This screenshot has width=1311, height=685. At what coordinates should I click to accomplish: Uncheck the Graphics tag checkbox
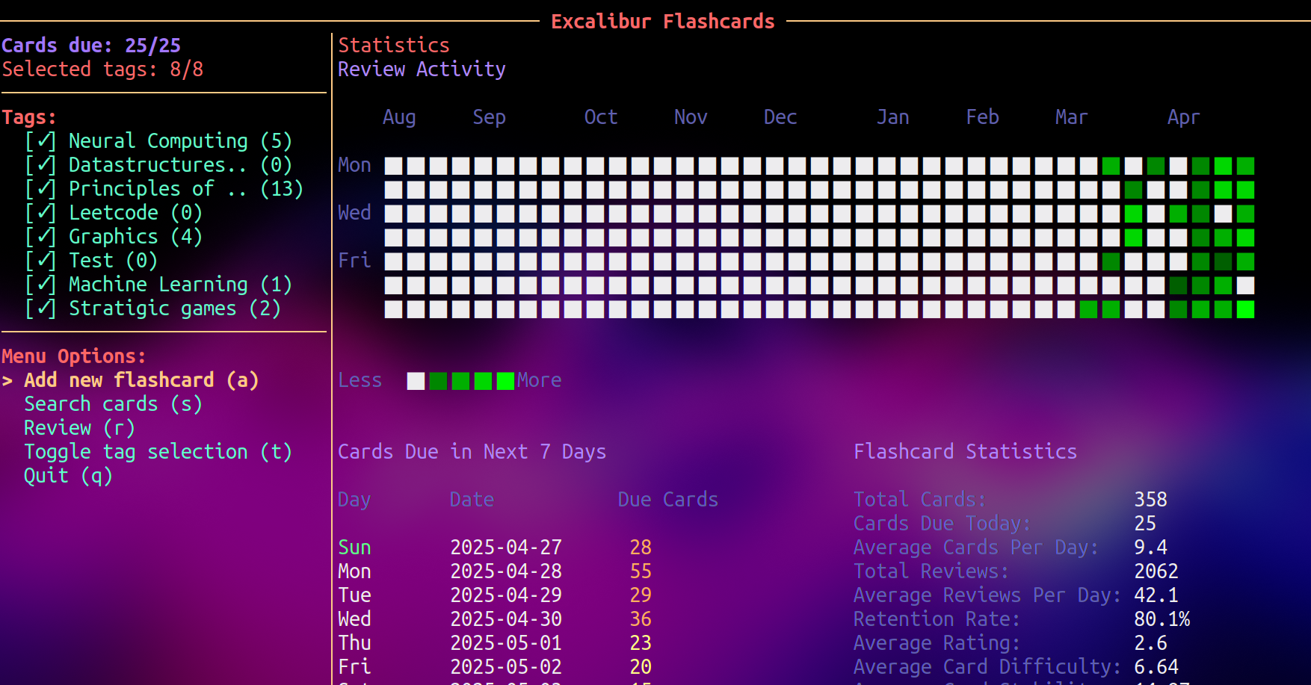tap(41, 237)
